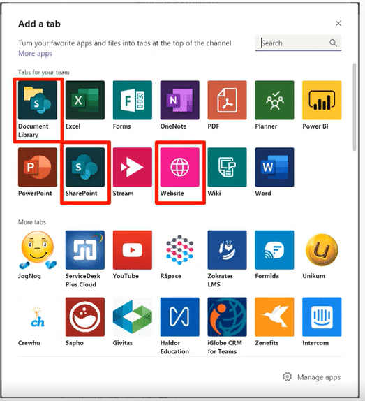Focus the Search input field
This screenshot has width=365, height=401.
(x=298, y=43)
